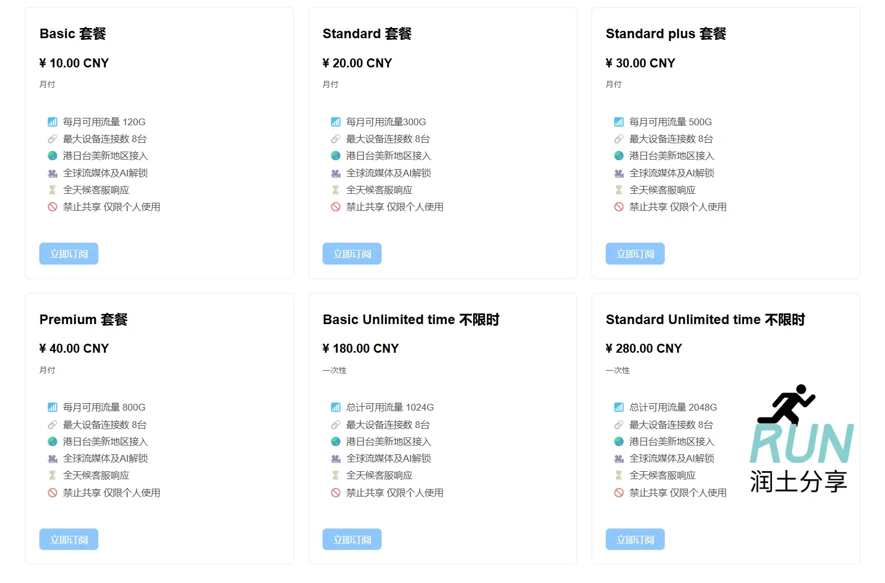Click the ¥180.00 CNY price label
Image resolution: width=885 pixels, height=583 pixels.
360,348
